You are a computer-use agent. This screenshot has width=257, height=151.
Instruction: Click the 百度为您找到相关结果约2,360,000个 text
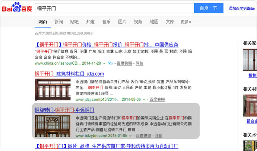click(64, 33)
